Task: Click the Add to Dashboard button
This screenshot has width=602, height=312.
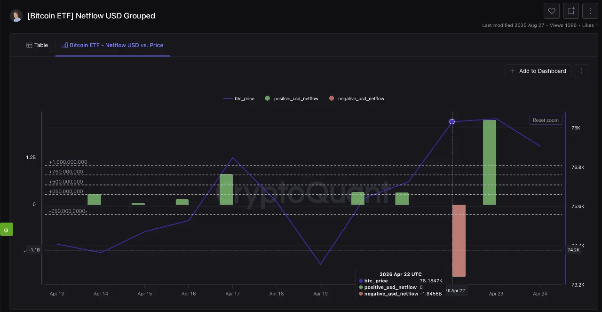Action: [538, 71]
